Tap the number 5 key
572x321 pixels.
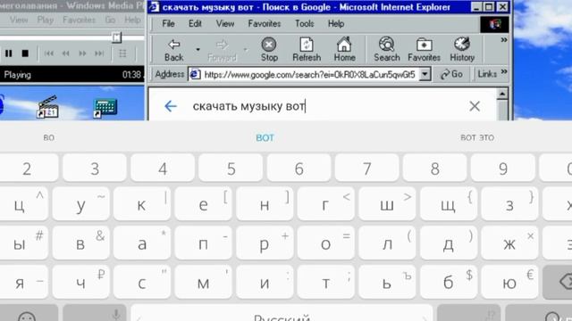pyautogui.click(x=231, y=169)
